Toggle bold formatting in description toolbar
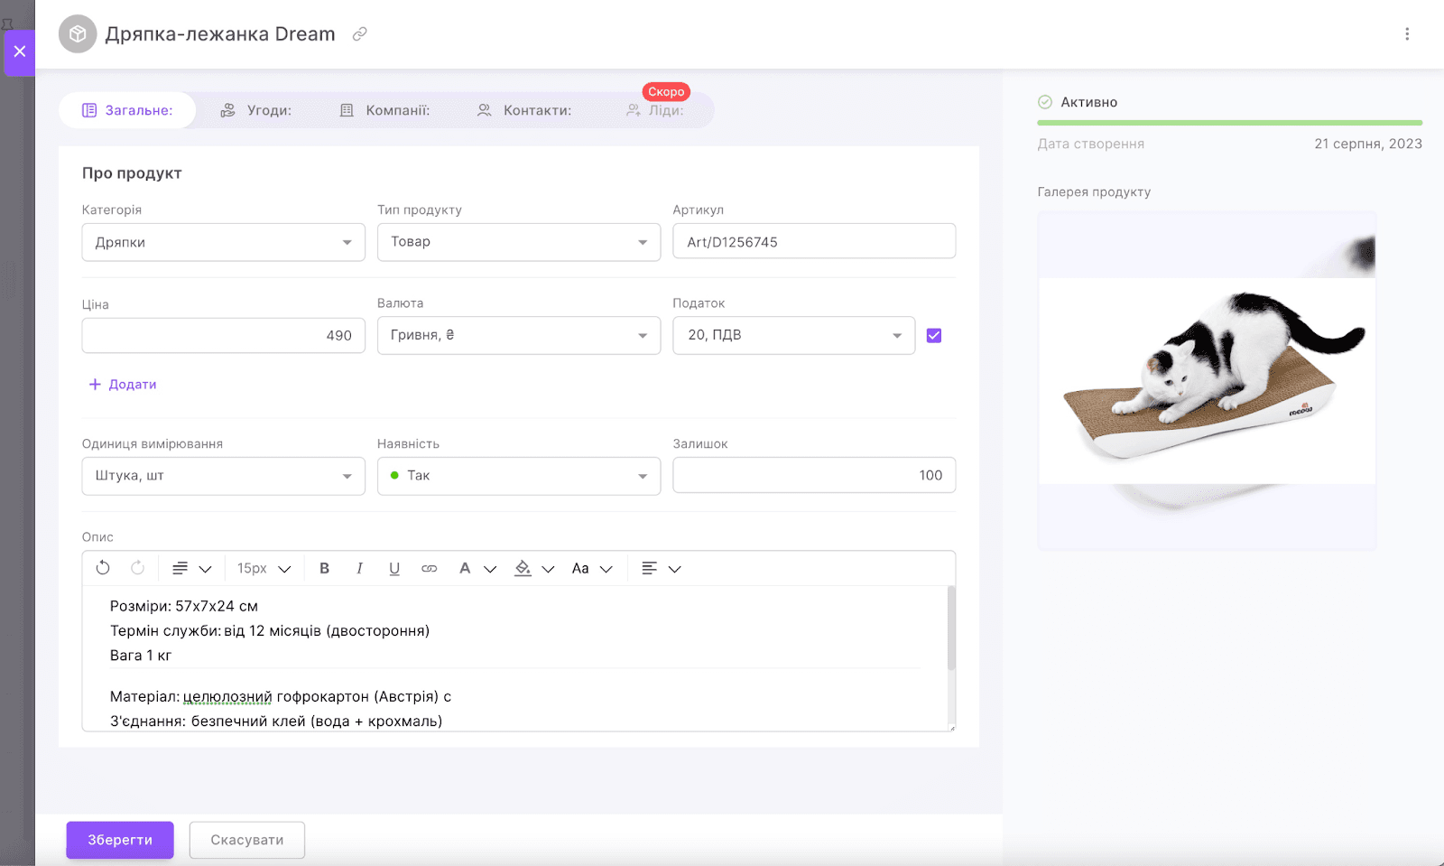 [325, 568]
